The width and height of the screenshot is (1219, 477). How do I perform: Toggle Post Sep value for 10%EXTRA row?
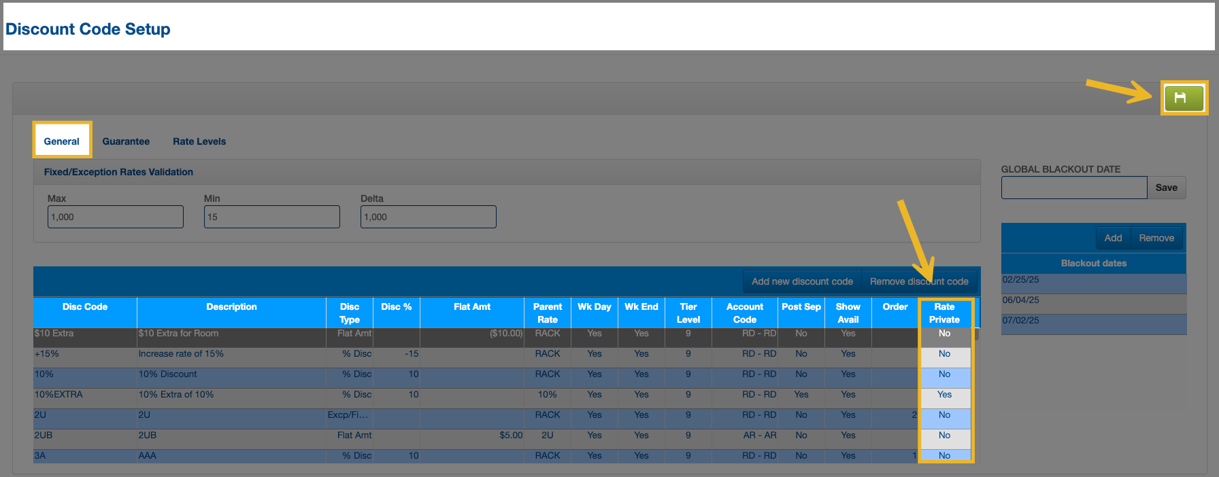[x=801, y=395]
